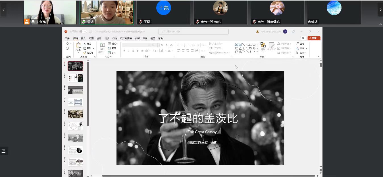Select slide 2 thumbnail

click(75, 78)
